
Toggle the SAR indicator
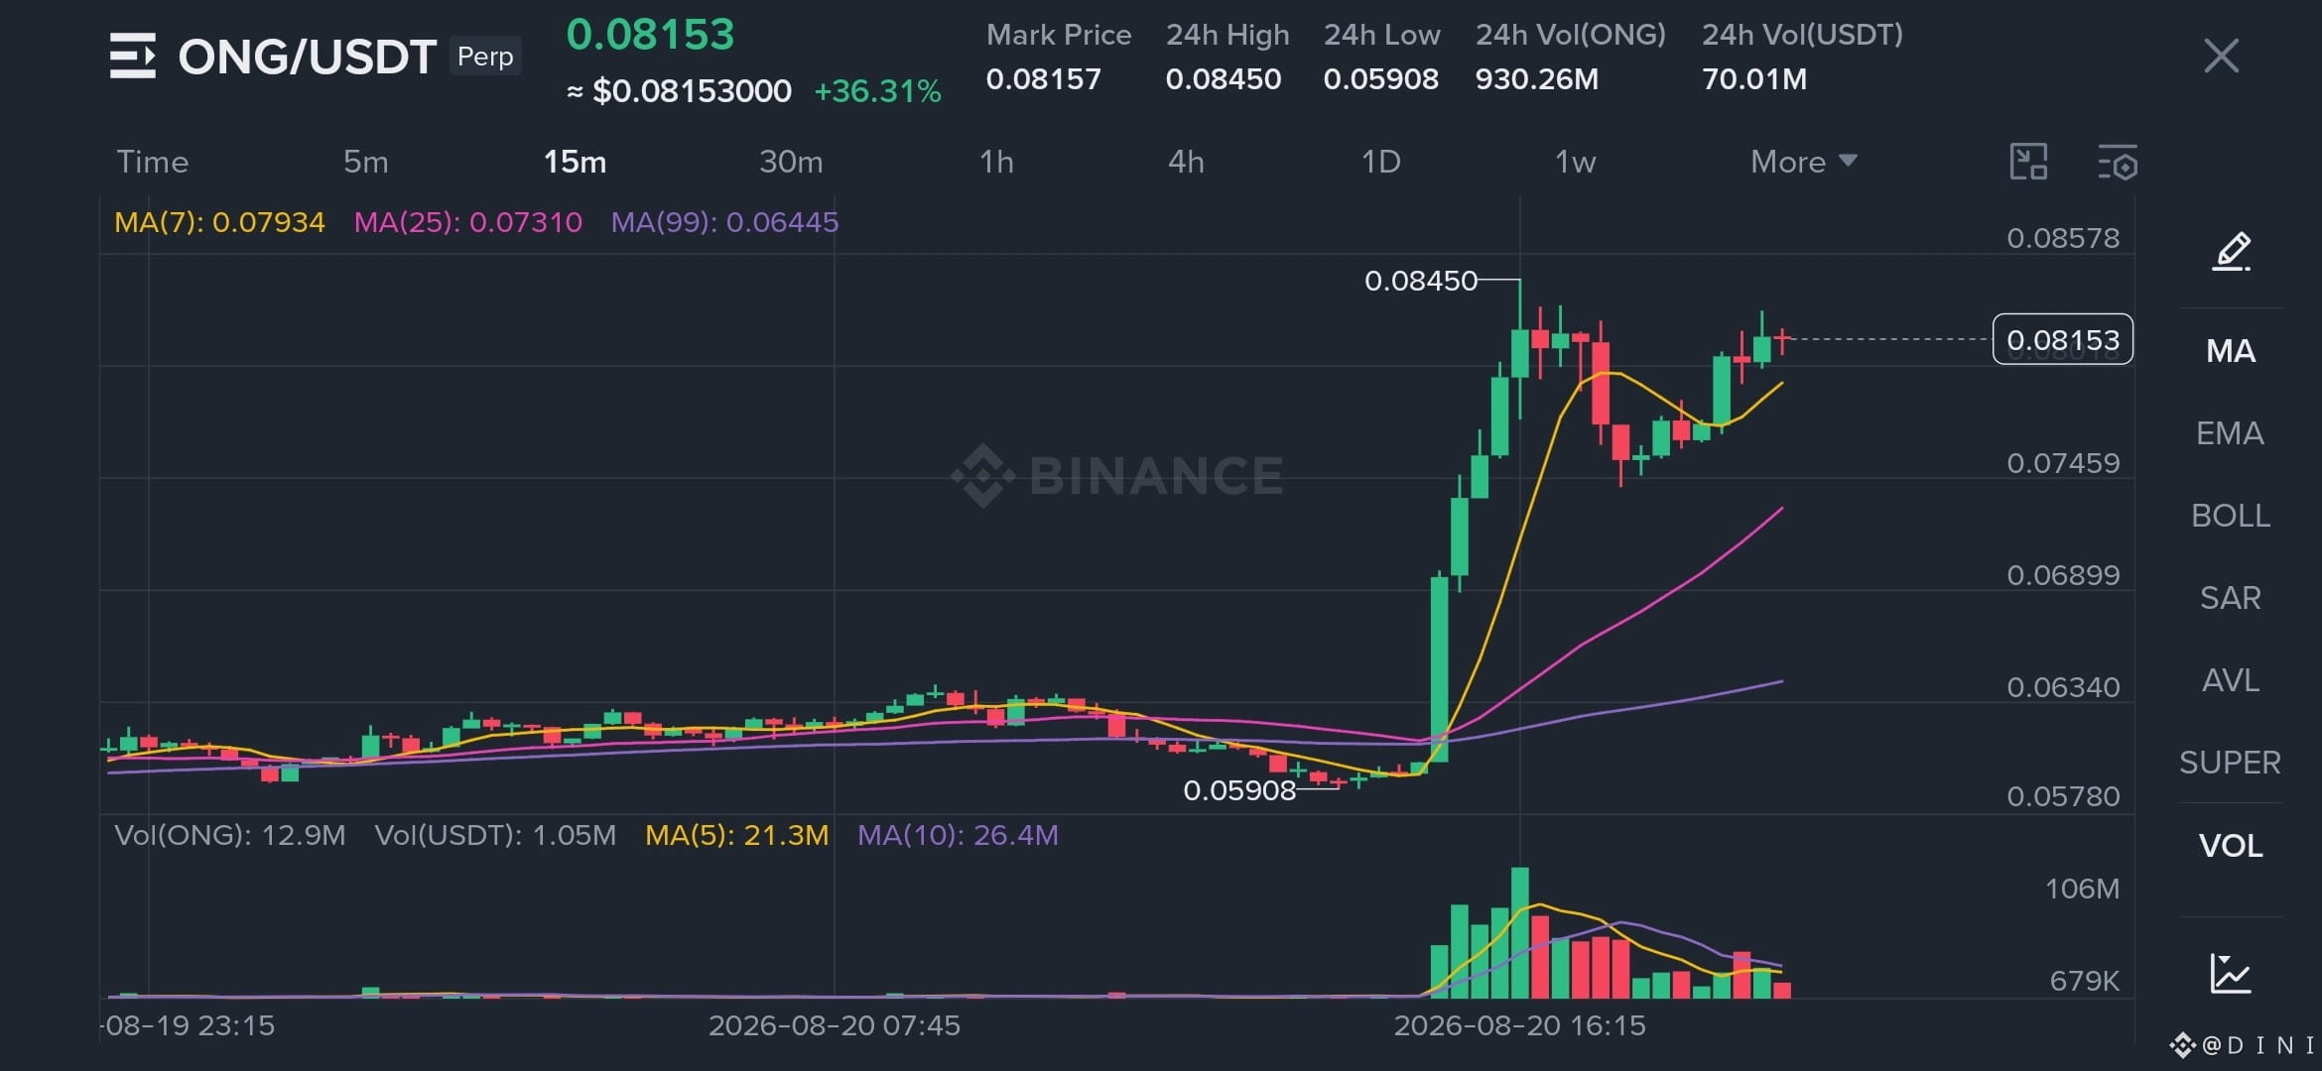click(x=2231, y=598)
